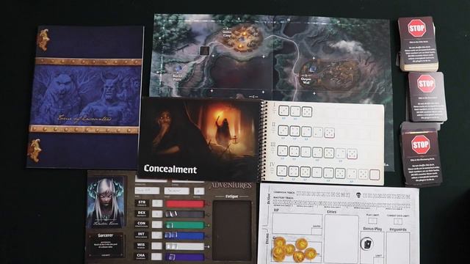Click the INT attribute label
The height and width of the screenshot is (264, 470).
click(142, 235)
